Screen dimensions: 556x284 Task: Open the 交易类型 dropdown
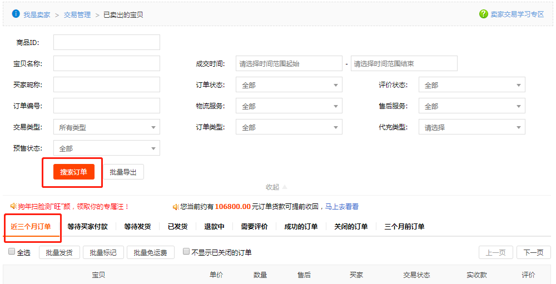(106, 127)
